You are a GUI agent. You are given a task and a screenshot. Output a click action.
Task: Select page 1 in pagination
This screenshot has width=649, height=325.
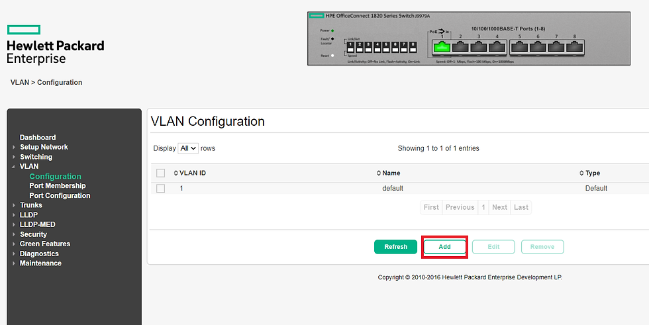pos(483,207)
